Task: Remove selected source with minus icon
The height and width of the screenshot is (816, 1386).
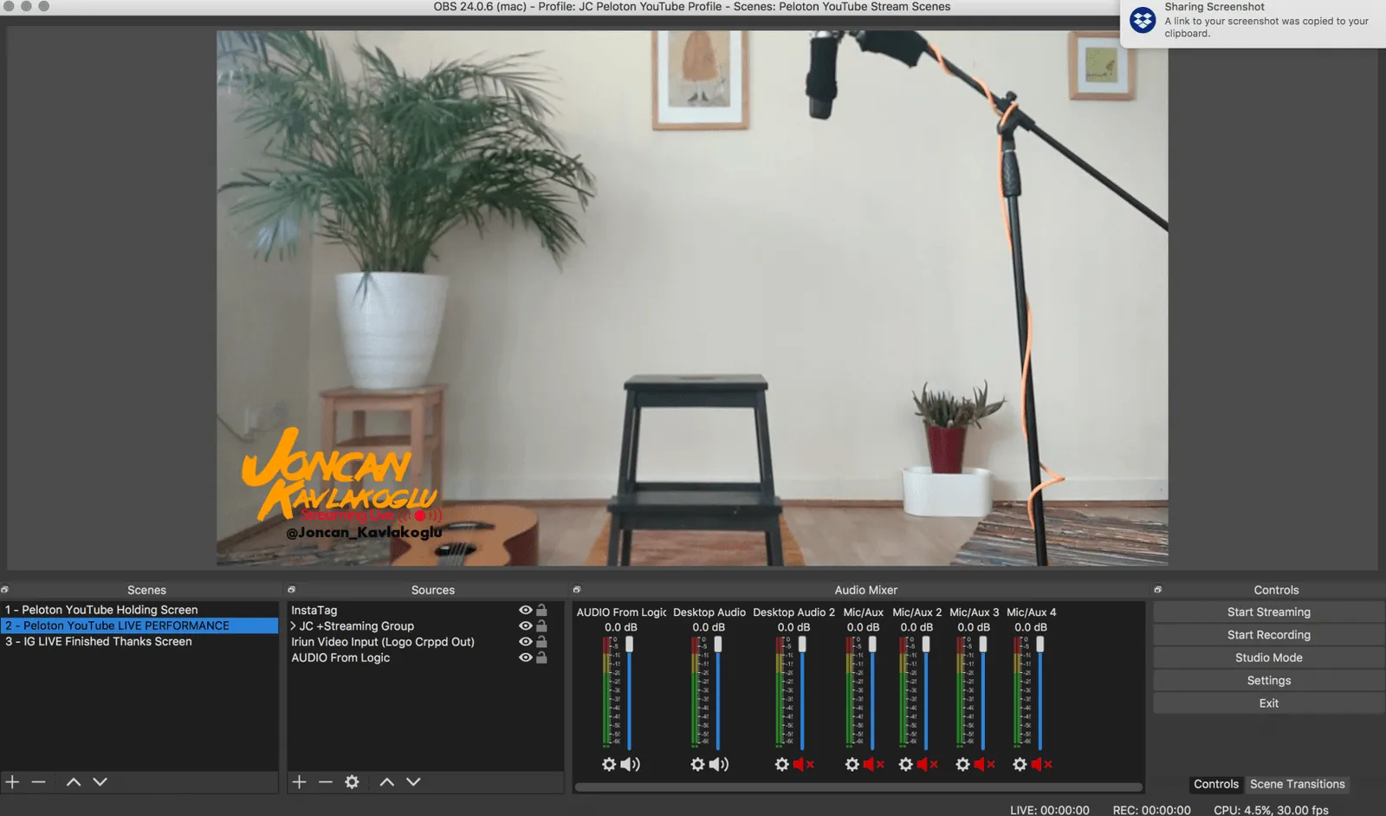Action: click(326, 781)
